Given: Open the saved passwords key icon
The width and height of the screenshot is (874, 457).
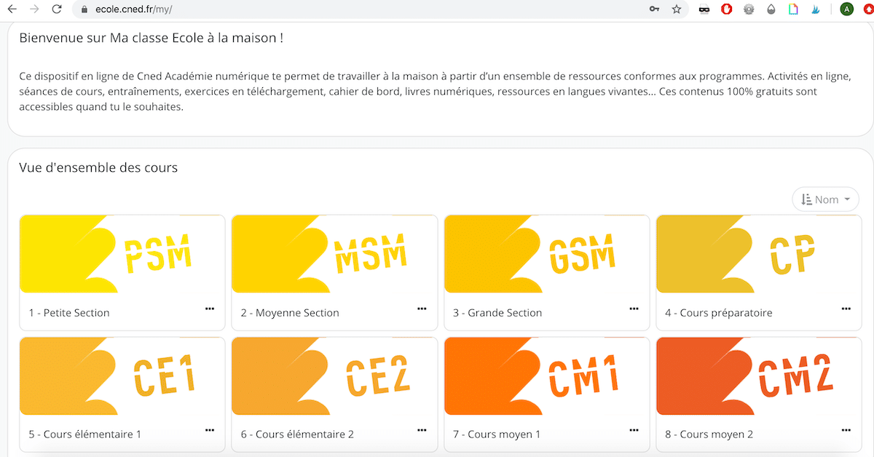Looking at the screenshot, I should point(653,9).
